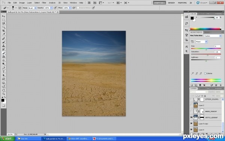This screenshot has width=225, height=141.
Task: Select the 3D Camera Rotate tool
Action: click(4, 87)
